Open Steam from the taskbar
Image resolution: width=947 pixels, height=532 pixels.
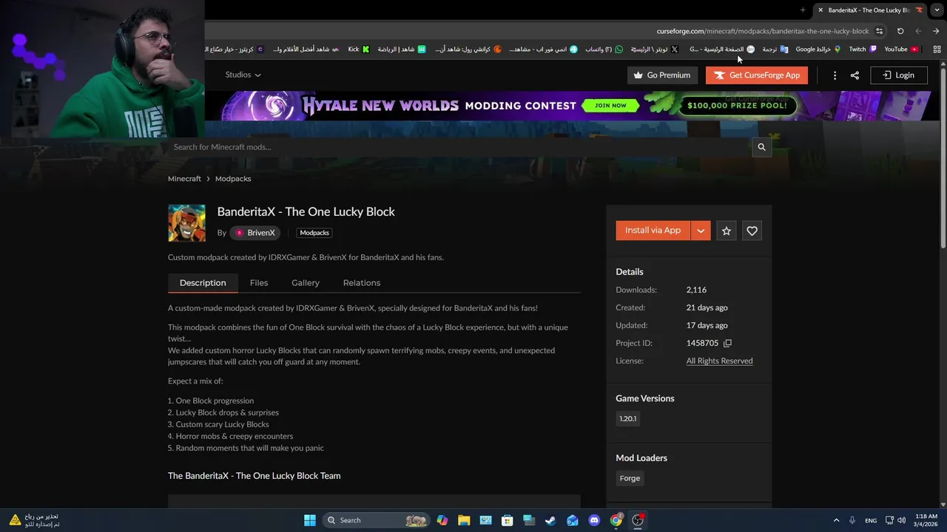(550, 520)
